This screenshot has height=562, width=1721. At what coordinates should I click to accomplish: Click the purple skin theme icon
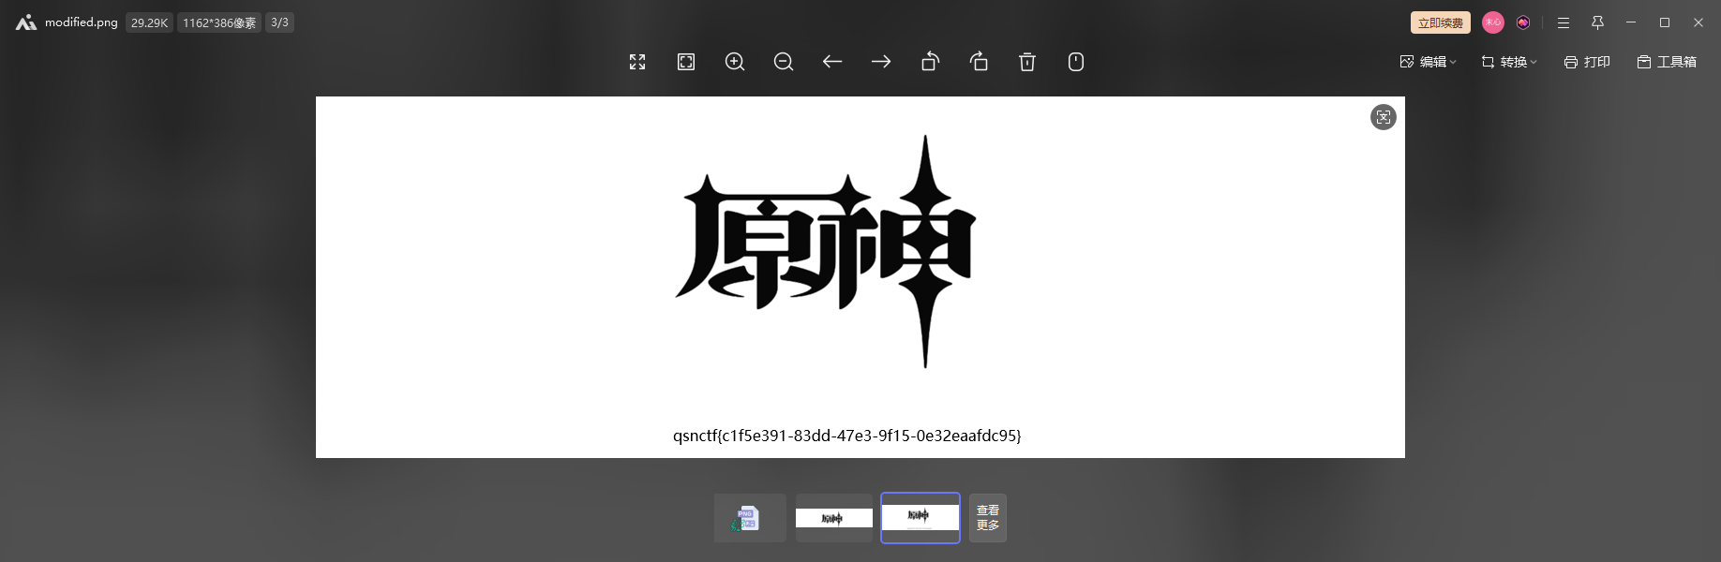point(1523,22)
